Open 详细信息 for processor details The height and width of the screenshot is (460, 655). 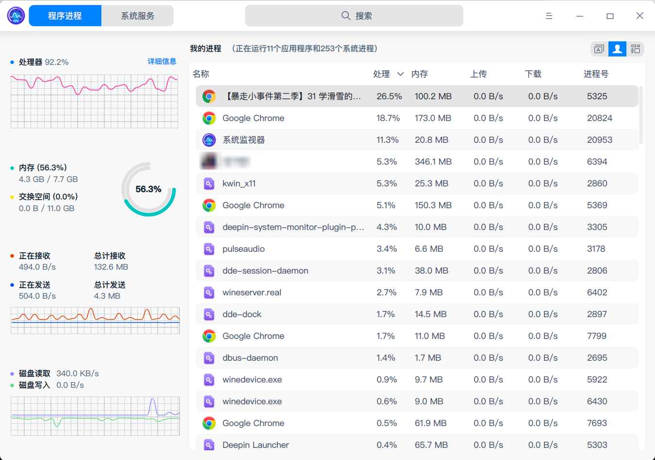[x=162, y=61]
